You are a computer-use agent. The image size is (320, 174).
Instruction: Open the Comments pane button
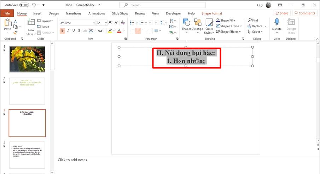[x=304, y=13]
